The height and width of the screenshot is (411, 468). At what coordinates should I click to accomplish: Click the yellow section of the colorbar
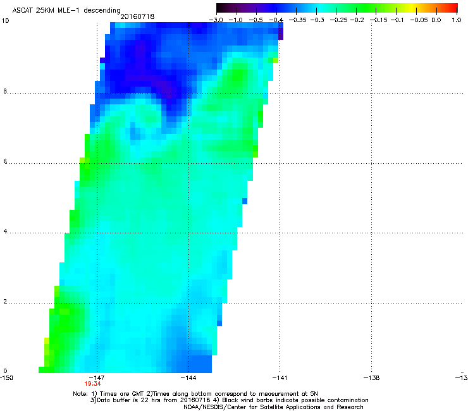tap(414, 8)
